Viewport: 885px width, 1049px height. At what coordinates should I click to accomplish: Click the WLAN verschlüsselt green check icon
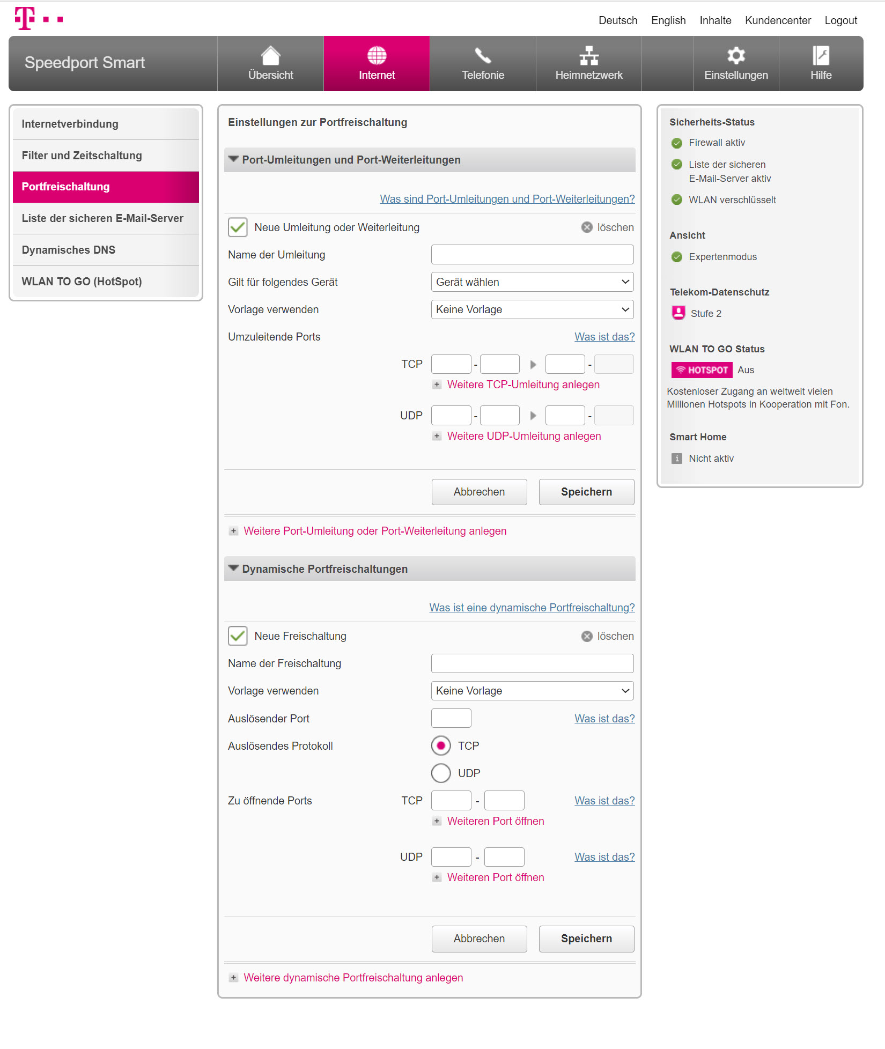pos(677,200)
